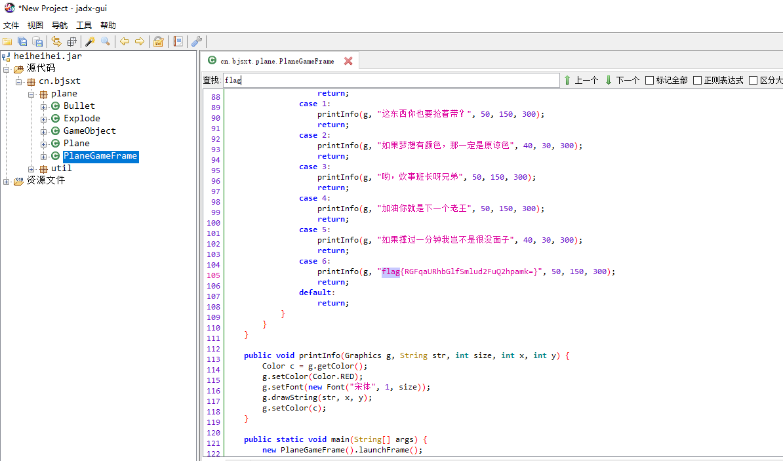Open preferences via the wrench icon

(x=197, y=41)
